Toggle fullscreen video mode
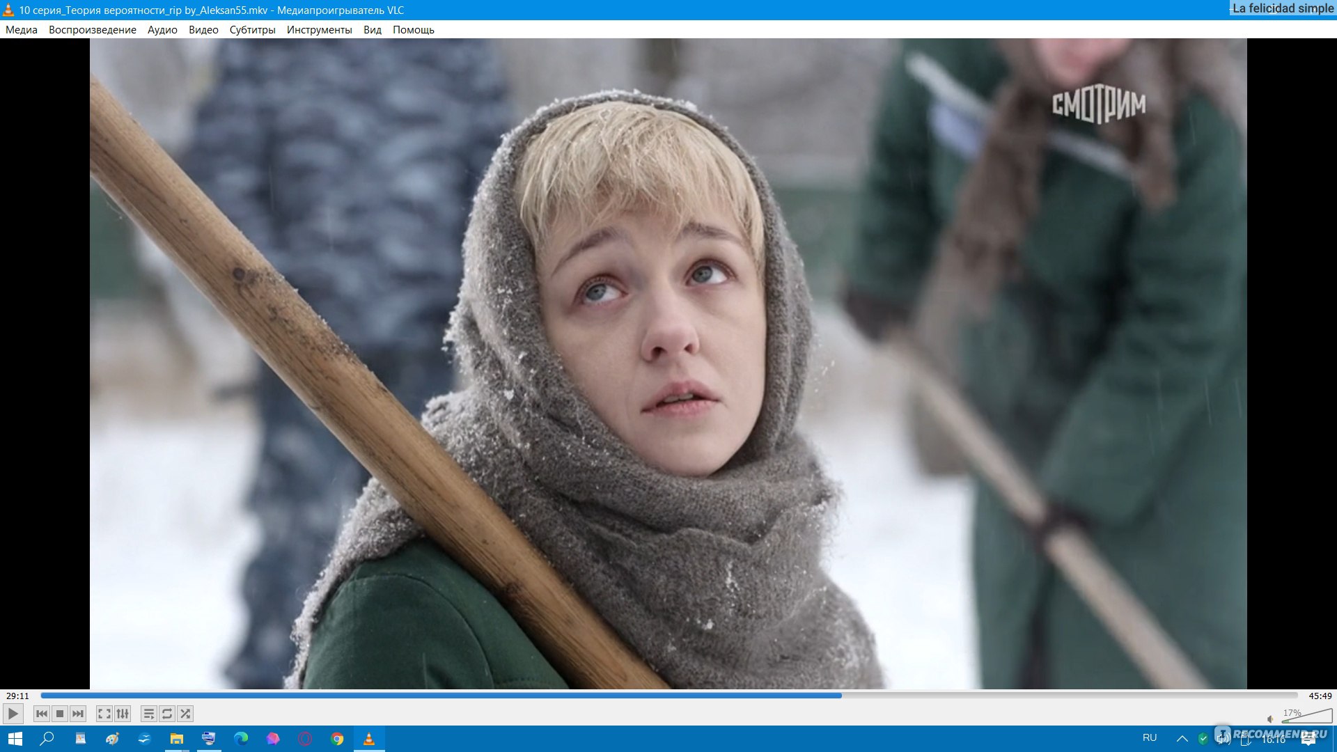The height and width of the screenshot is (752, 1337). (104, 714)
